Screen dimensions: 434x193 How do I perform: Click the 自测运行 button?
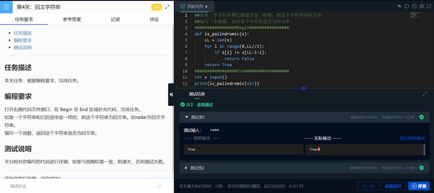pos(393,186)
